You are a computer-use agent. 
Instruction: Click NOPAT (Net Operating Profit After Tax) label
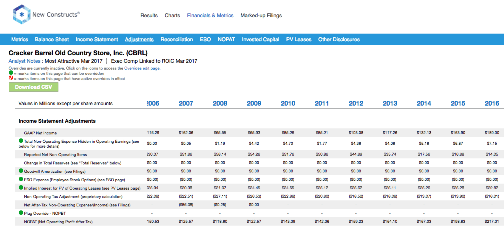tap(58, 222)
